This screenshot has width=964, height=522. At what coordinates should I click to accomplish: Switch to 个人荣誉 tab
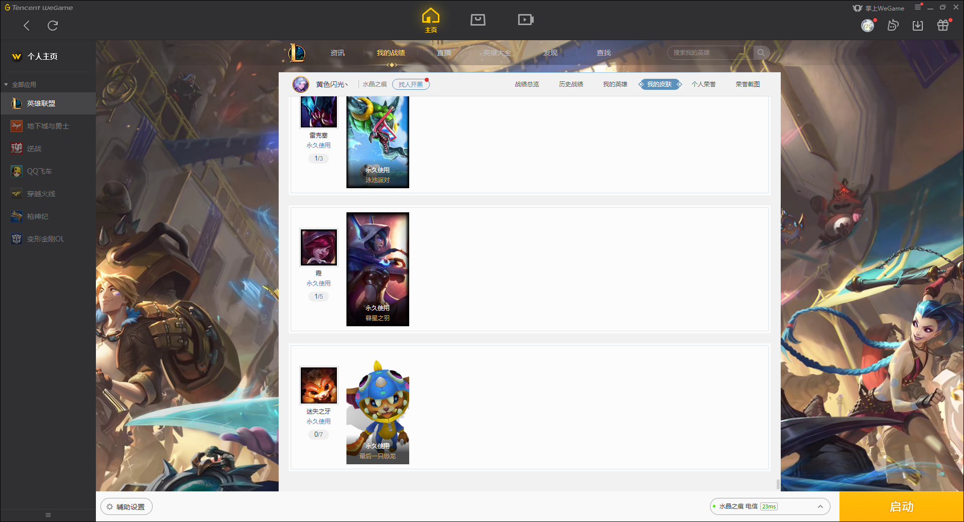(703, 84)
